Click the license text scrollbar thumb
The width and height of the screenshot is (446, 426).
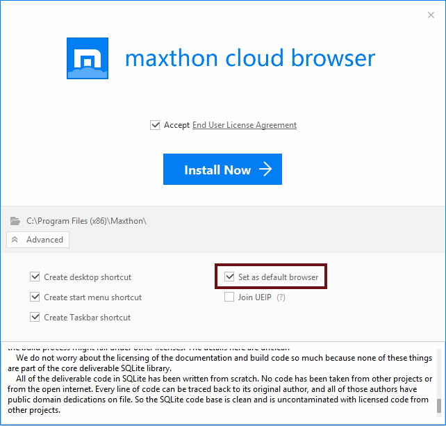[439, 406]
